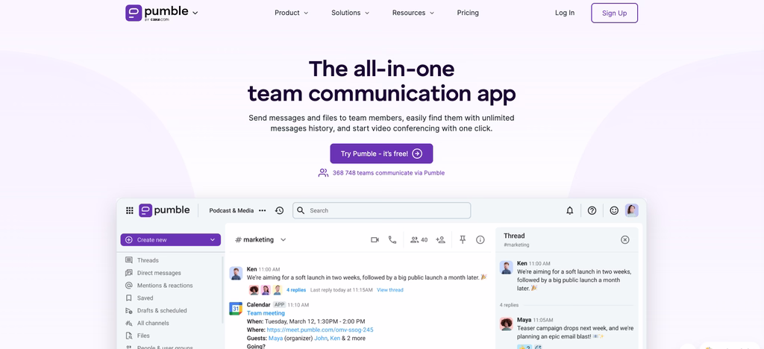Open the workspace three-dots menu
Screen dimensions: 764x349
263,211
